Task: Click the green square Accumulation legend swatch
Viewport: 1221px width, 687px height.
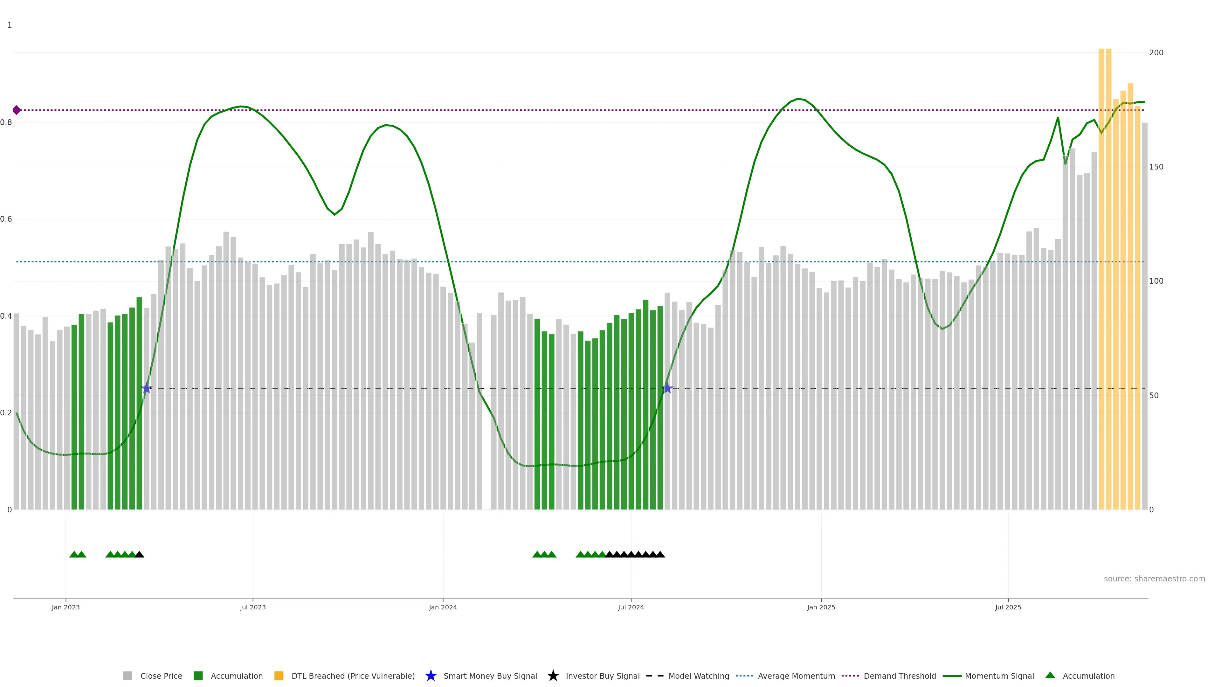Action: [198, 676]
